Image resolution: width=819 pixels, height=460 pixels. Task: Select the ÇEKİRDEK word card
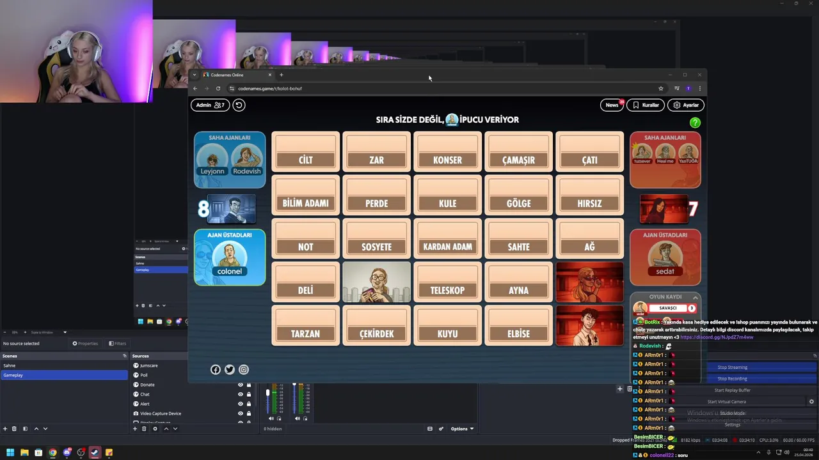click(376, 325)
